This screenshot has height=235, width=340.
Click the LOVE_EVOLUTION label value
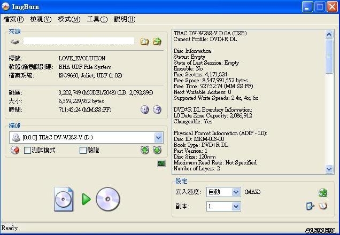click(82, 58)
